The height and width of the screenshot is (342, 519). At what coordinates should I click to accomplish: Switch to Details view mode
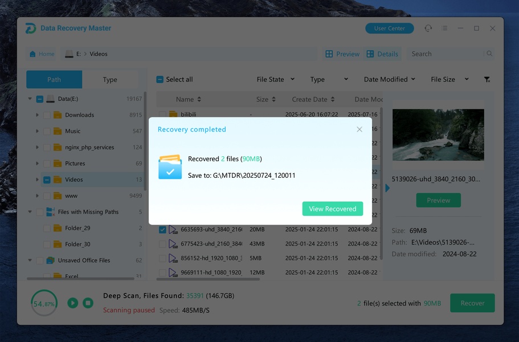click(x=382, y=54)
